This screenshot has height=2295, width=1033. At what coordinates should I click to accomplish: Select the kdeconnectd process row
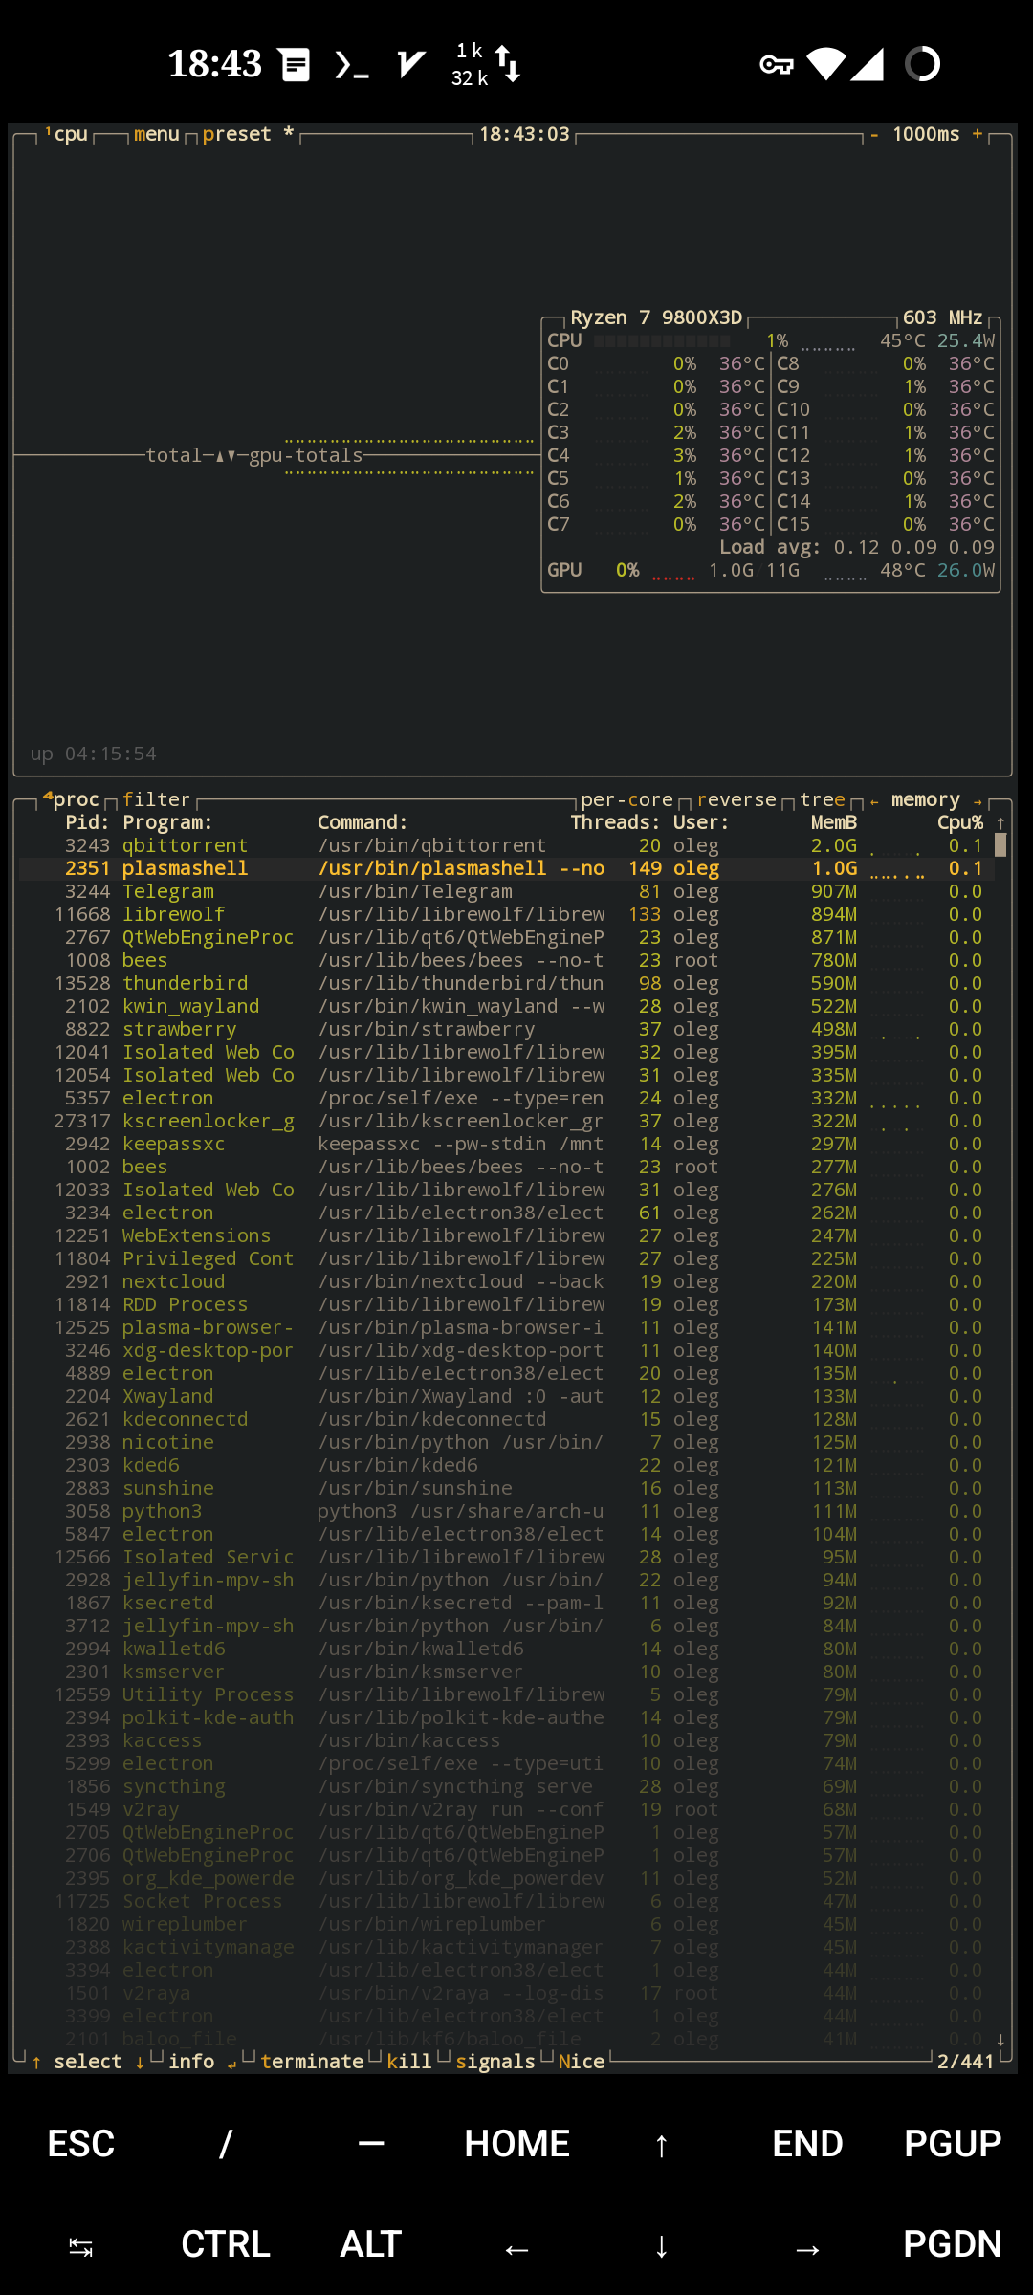(x=507, y=1419)
